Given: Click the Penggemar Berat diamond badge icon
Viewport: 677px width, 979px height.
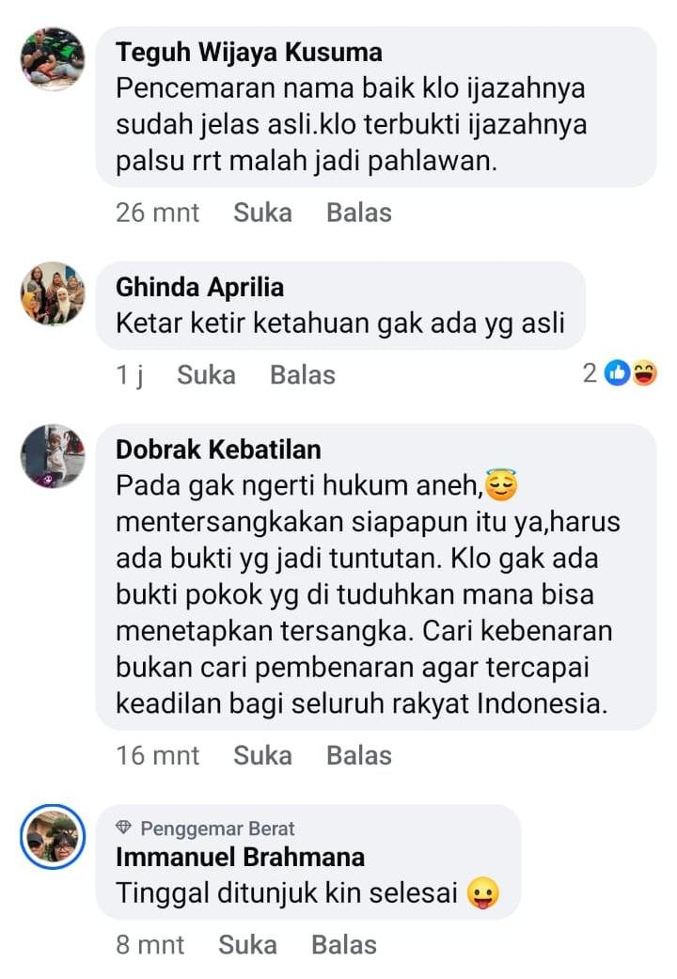Looking at the screenshot, I should 124,828.
